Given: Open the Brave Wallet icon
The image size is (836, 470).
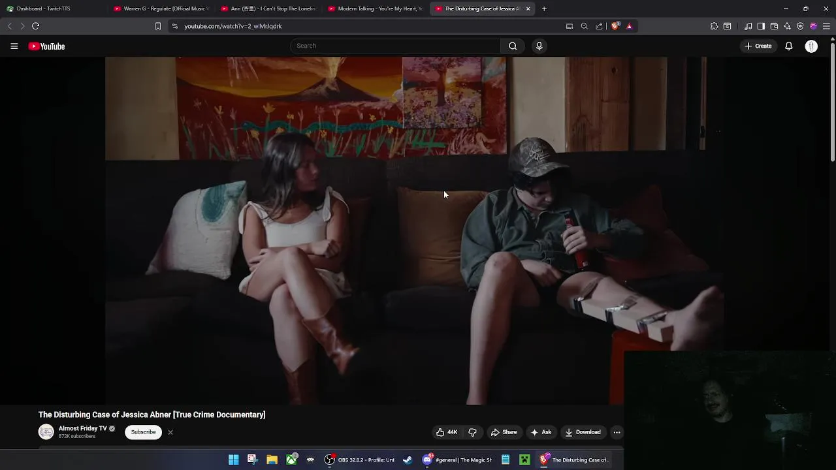Looking at the screenshot, I should click(774, 26).
